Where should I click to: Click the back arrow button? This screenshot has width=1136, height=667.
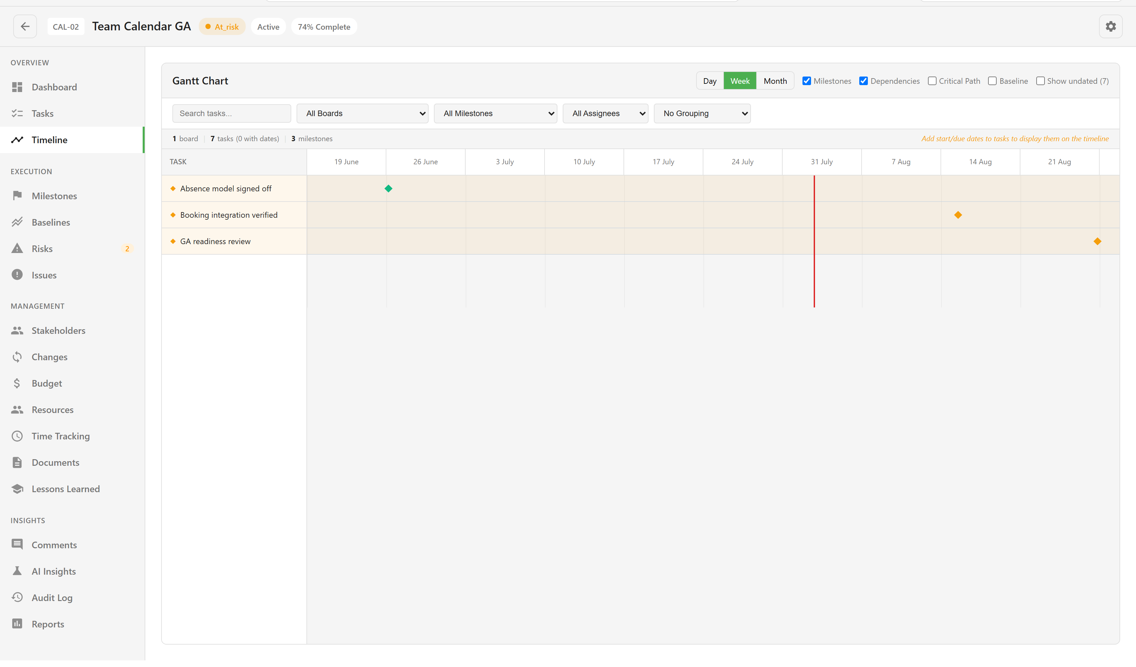[25, 27]
